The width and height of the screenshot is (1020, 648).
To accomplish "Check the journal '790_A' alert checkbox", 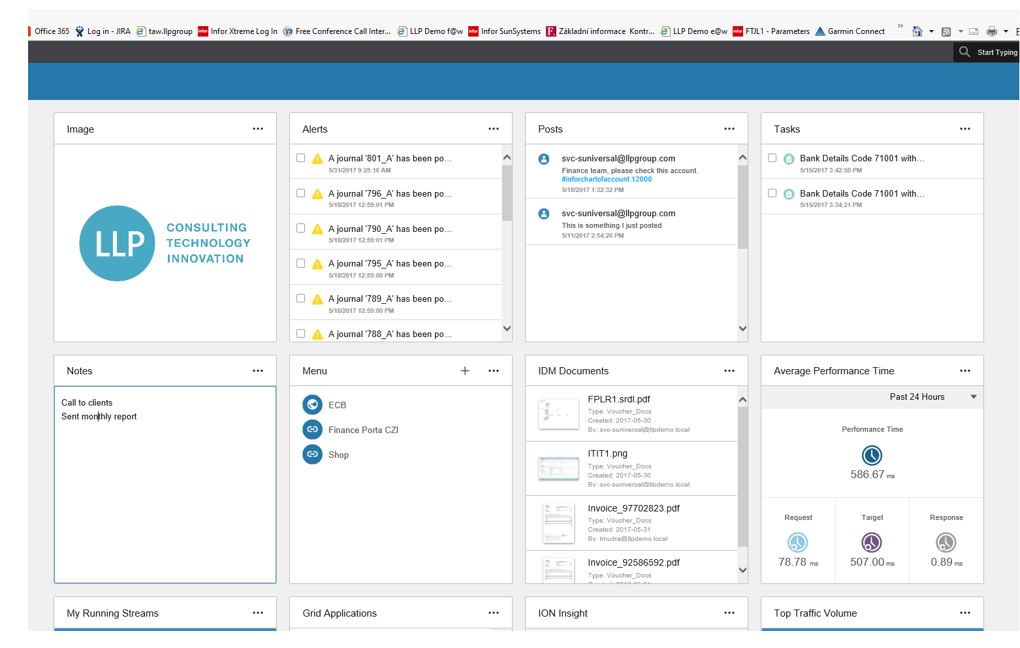I will coord(301,229).
